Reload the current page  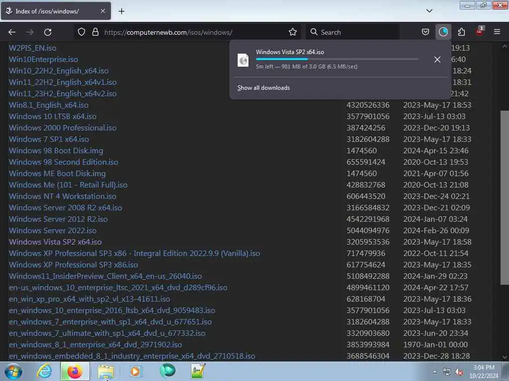click(x=48, y=32)
